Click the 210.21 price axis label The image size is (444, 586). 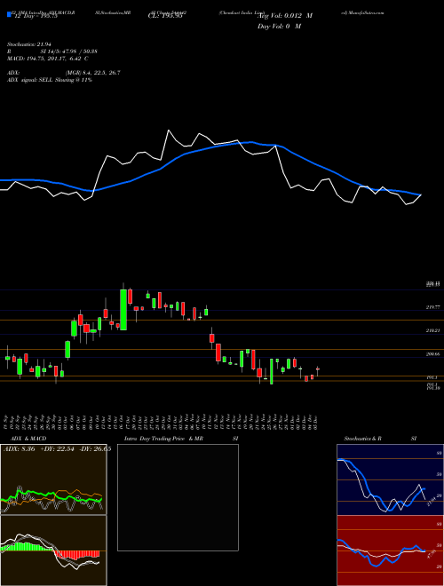[x=432, y=330]
